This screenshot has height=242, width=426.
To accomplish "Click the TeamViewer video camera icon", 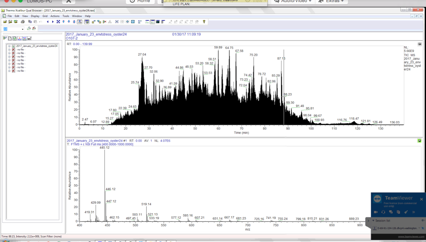I will [376, 212].
